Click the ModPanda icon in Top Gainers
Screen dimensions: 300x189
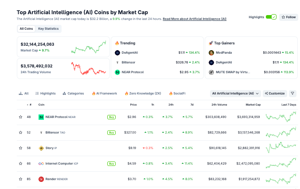pos(211,52)
